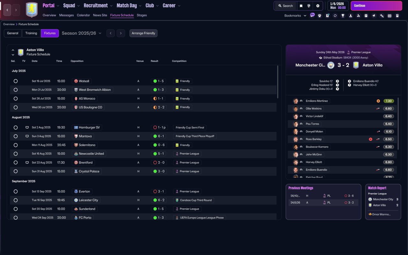Click the star search icon in bookmarks bar
Image resolution: width=408 pixels, height=255 pixels.
tap(382, 16)
